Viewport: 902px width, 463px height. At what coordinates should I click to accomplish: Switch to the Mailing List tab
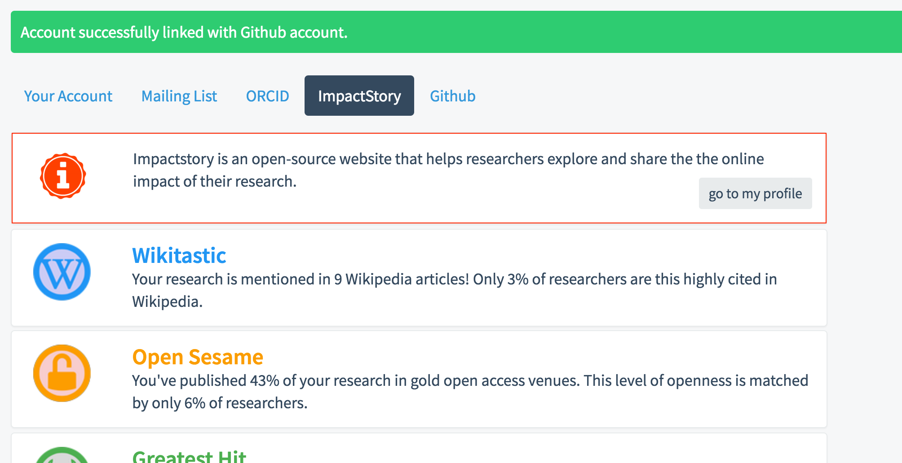(x=179, y=96)
